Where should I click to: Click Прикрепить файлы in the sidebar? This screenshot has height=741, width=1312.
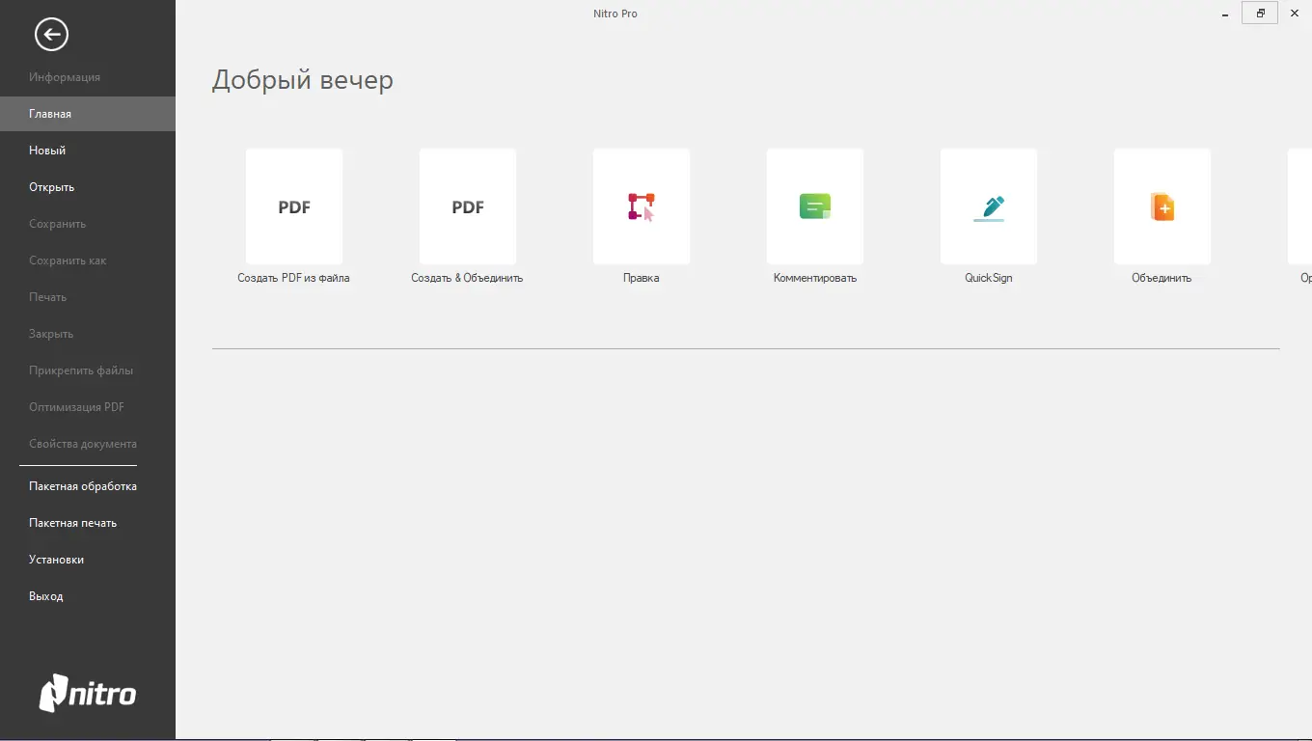pyautogui.click(x=88, y=370)
